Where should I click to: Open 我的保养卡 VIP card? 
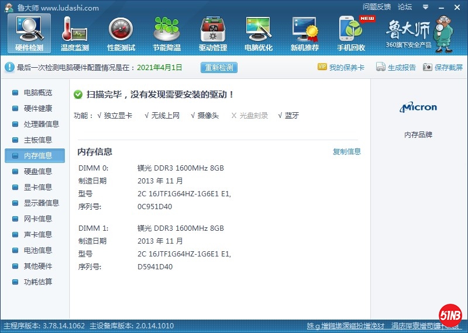(341, 68)
